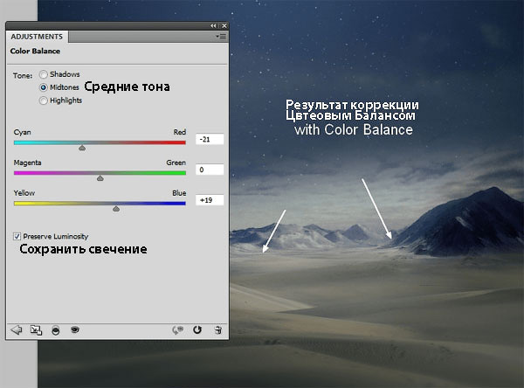Click the Yellow label

24,193
